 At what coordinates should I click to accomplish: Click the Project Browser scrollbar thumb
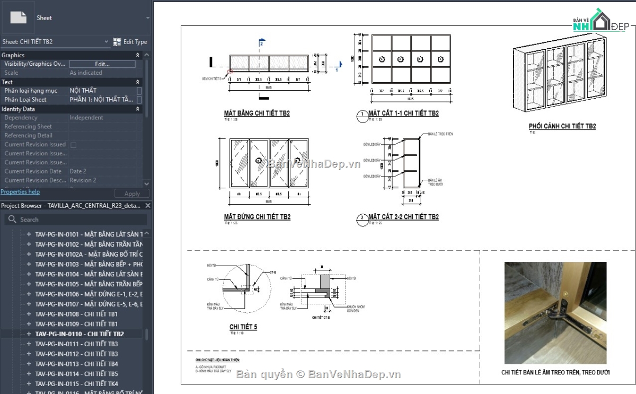pyautogui.click(x=147, y=335)
